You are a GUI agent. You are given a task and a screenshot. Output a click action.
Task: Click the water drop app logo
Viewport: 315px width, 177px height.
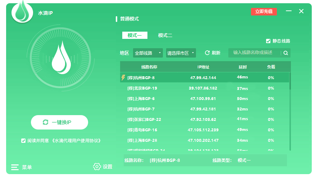22,12
